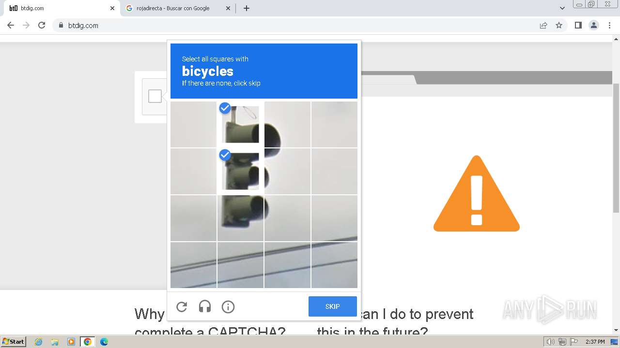Click scrollbar down arrow
620x348 pixels.
(x=616, y=330)
